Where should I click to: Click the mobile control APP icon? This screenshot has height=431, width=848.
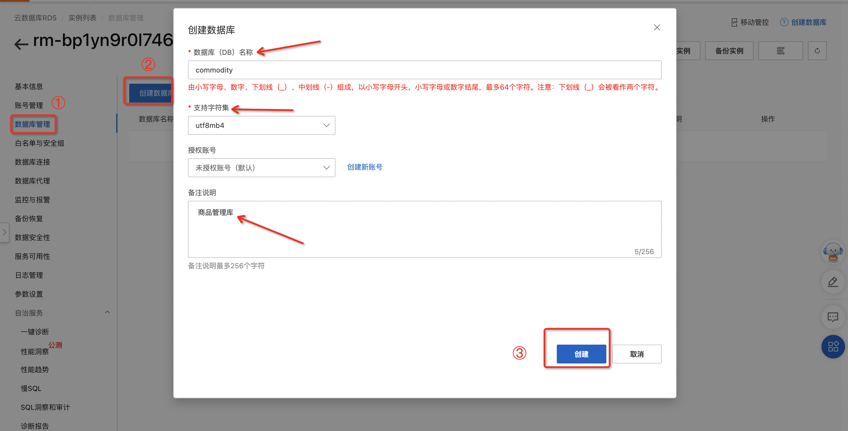click(734, 22)
